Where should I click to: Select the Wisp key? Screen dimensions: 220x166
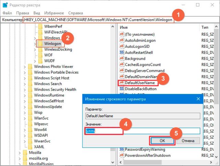click(x=38, y=112)
